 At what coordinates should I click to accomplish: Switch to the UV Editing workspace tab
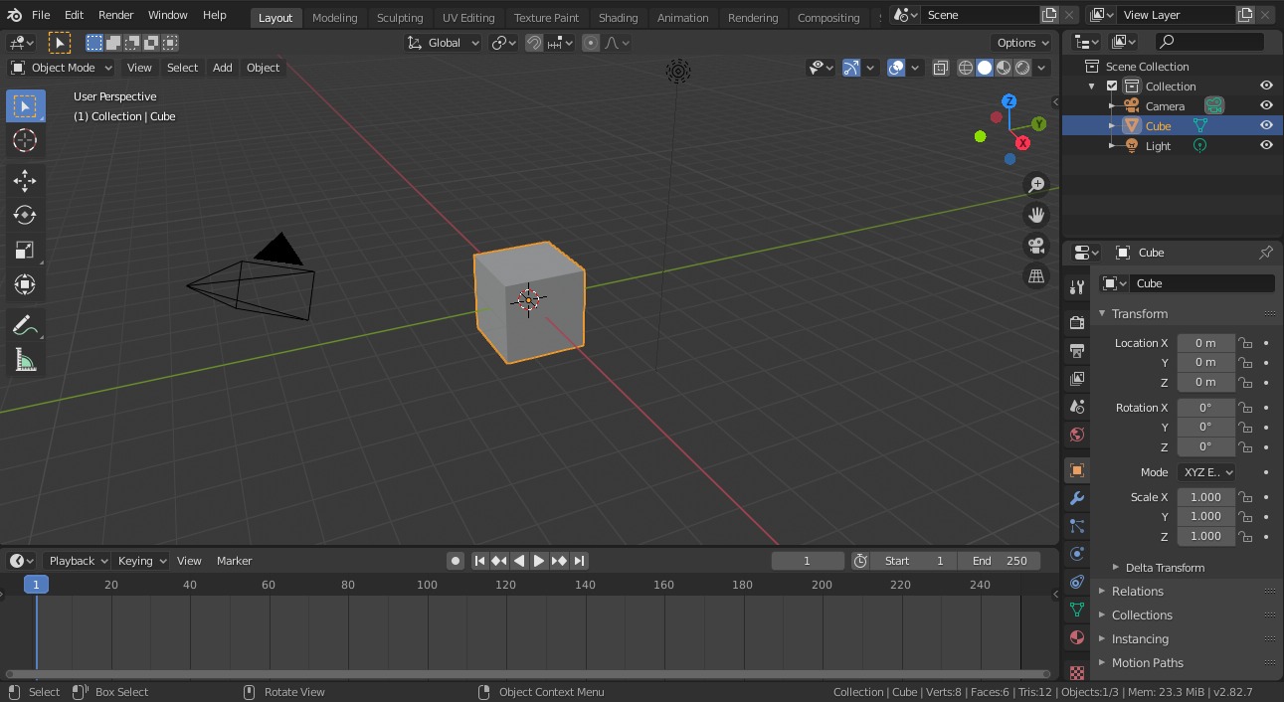pyautogui.click(x=468, y=18)
